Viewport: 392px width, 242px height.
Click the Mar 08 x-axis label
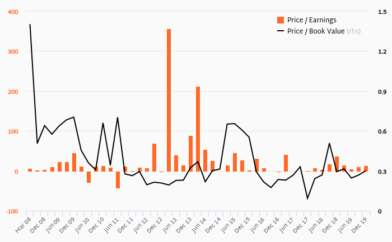[x=24, y=225]
